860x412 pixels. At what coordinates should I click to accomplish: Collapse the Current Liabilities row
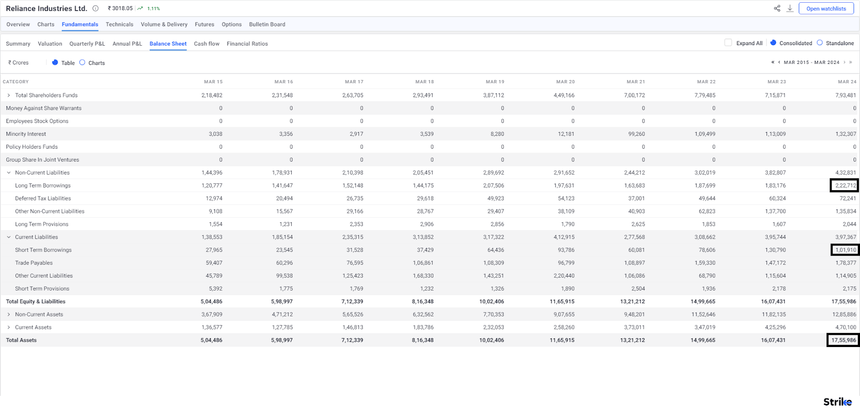point(9,237)
